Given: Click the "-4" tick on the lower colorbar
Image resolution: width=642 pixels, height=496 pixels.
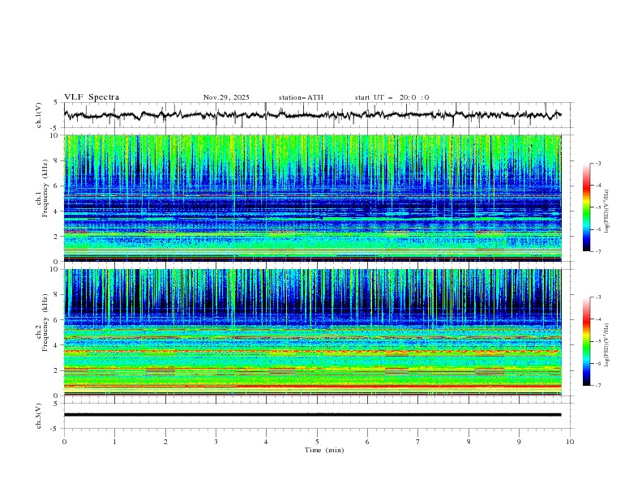Looking at the screenshot, I should [598, 319].
